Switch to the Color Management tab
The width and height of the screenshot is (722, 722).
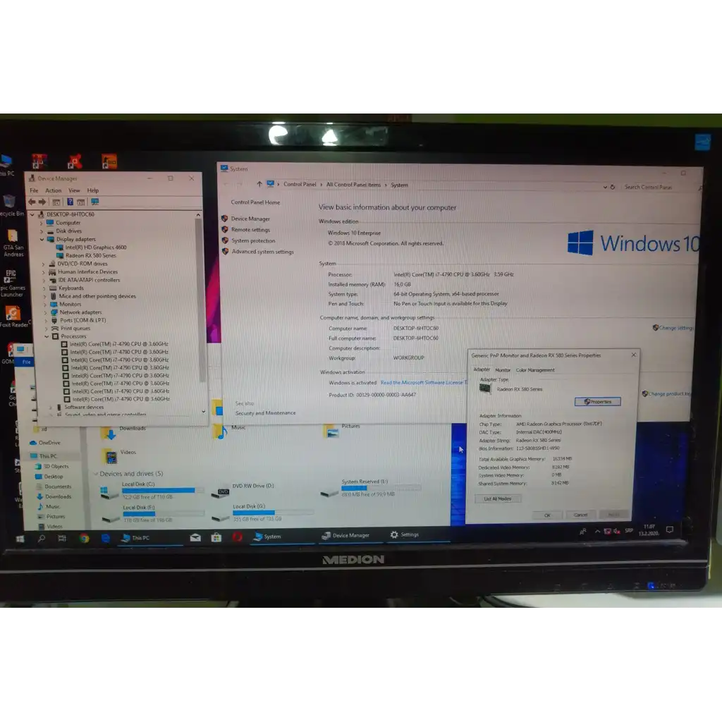(535, 369)
